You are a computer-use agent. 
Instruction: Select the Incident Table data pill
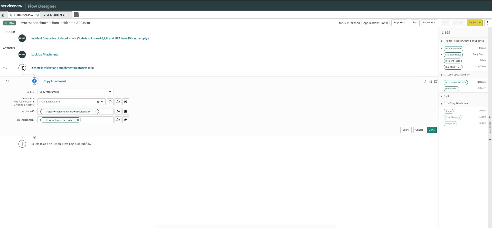point(452,61)
